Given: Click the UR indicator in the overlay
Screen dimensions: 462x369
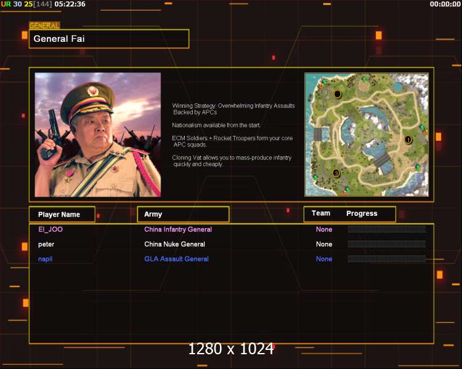Looking at the screenshot, I should (x=6, y=4).
